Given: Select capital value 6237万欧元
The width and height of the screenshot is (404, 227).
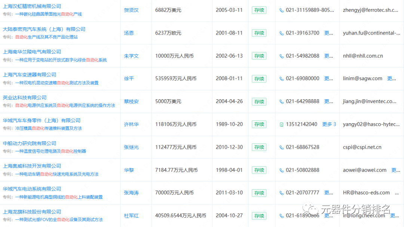Looking at the screenshot, I should 168,33.
